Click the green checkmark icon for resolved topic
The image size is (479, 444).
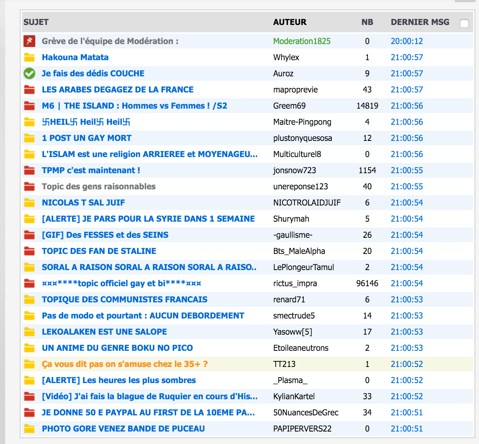tap(29, 73)
